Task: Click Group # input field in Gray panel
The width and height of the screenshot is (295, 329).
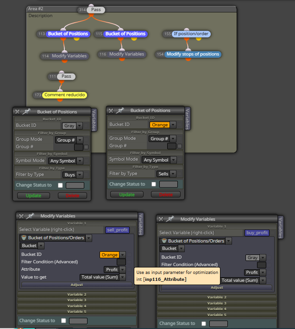Action: 79,147
